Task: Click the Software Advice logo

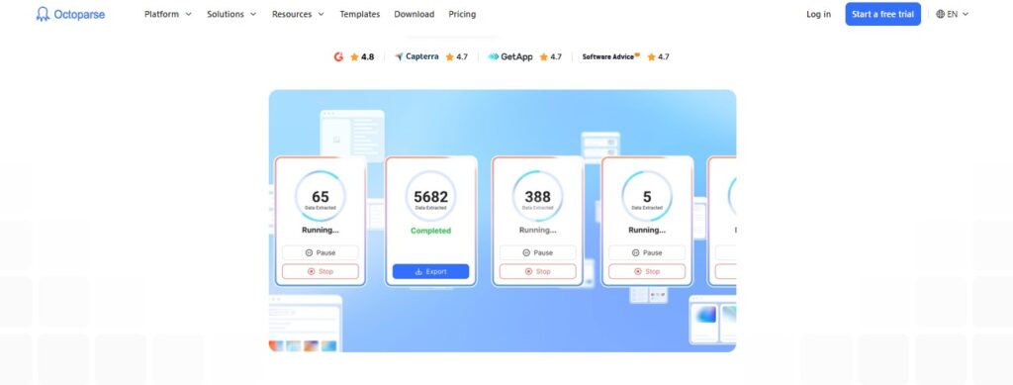Action: [611, 56]
